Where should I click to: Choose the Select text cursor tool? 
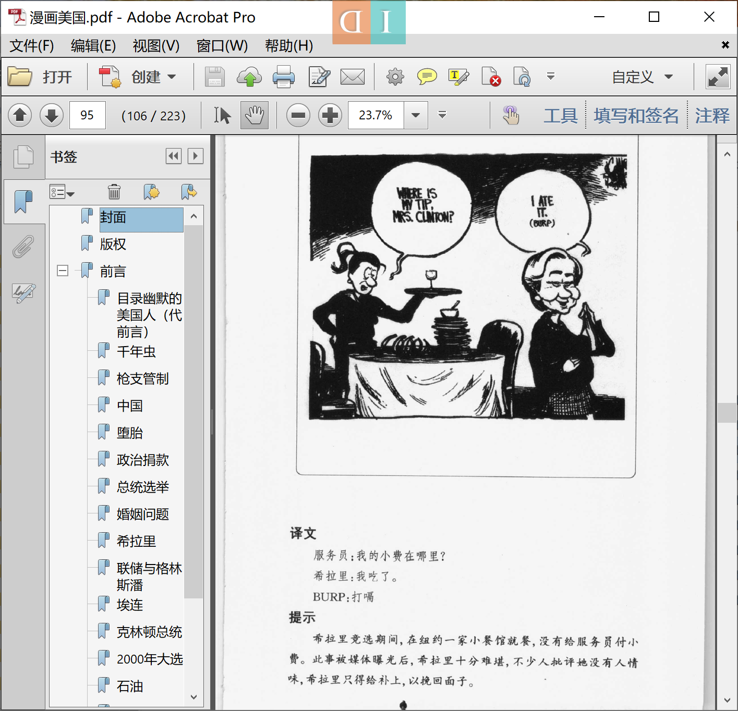222,115
